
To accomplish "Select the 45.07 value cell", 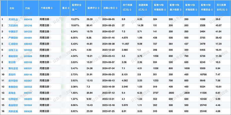I will point(223,25).
